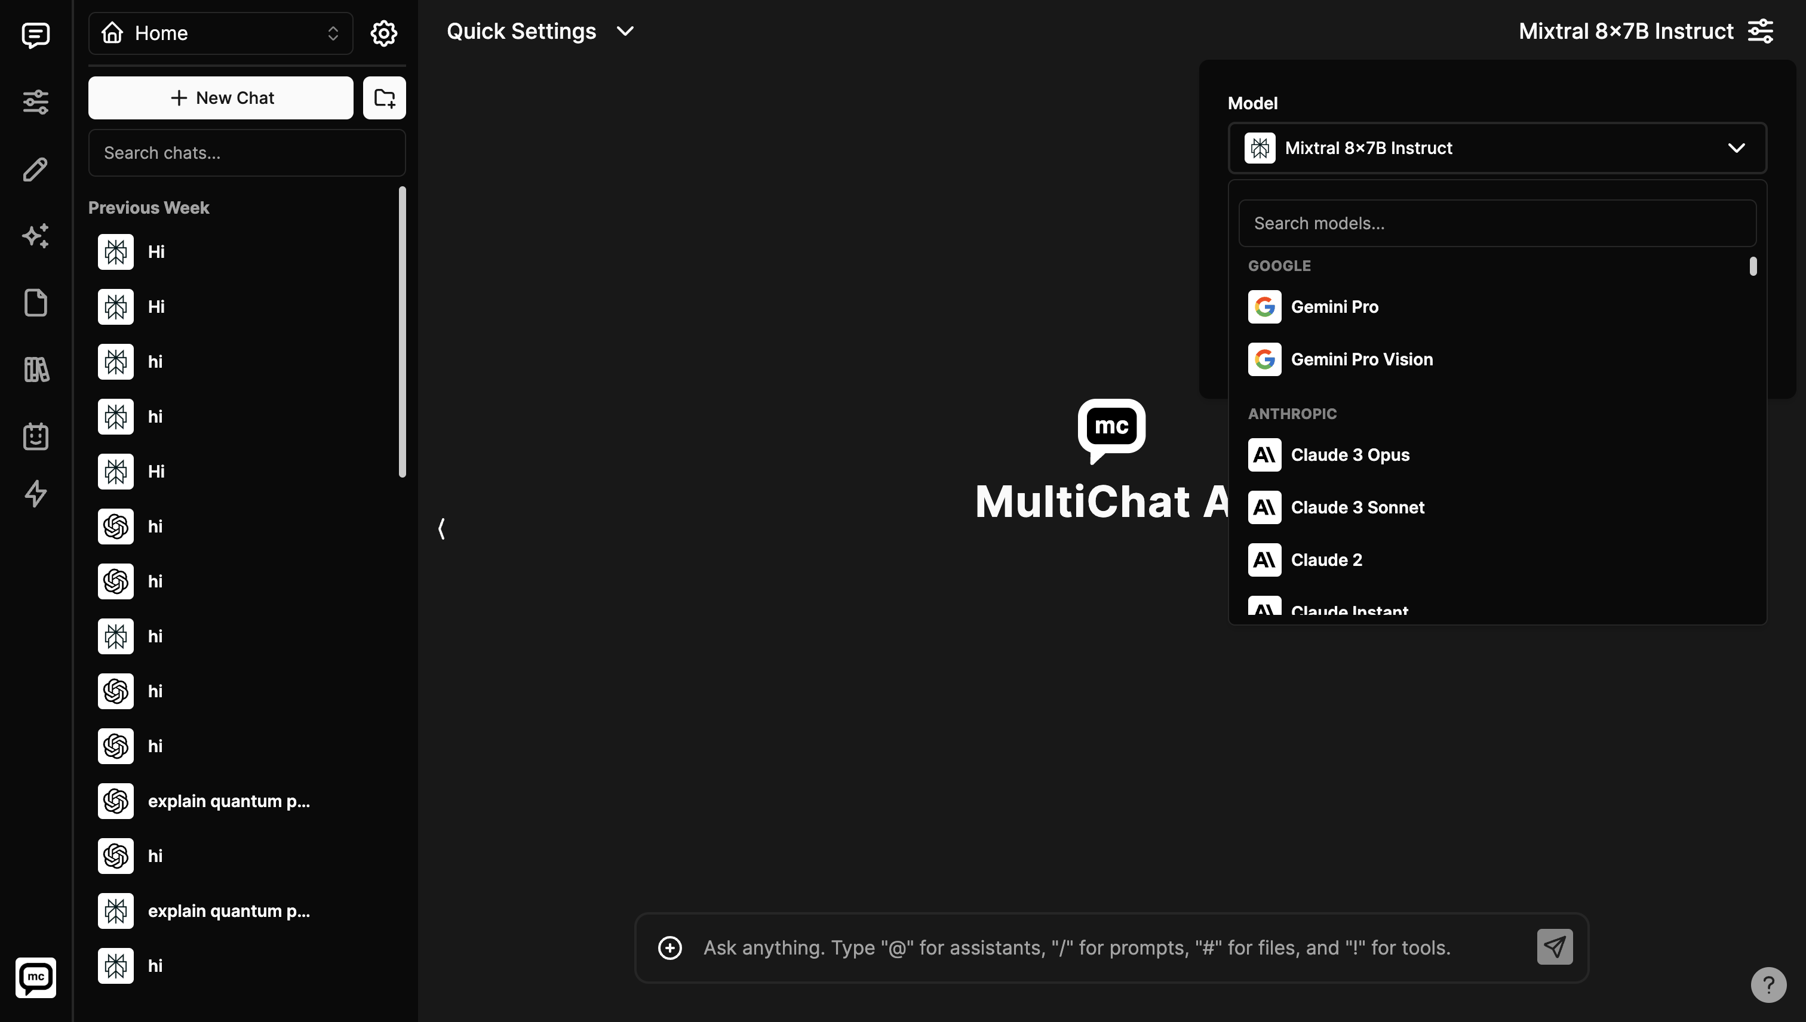Open collections books icon in sidebar
This screenshot has width=1806, height=1022.
(35, 369)
